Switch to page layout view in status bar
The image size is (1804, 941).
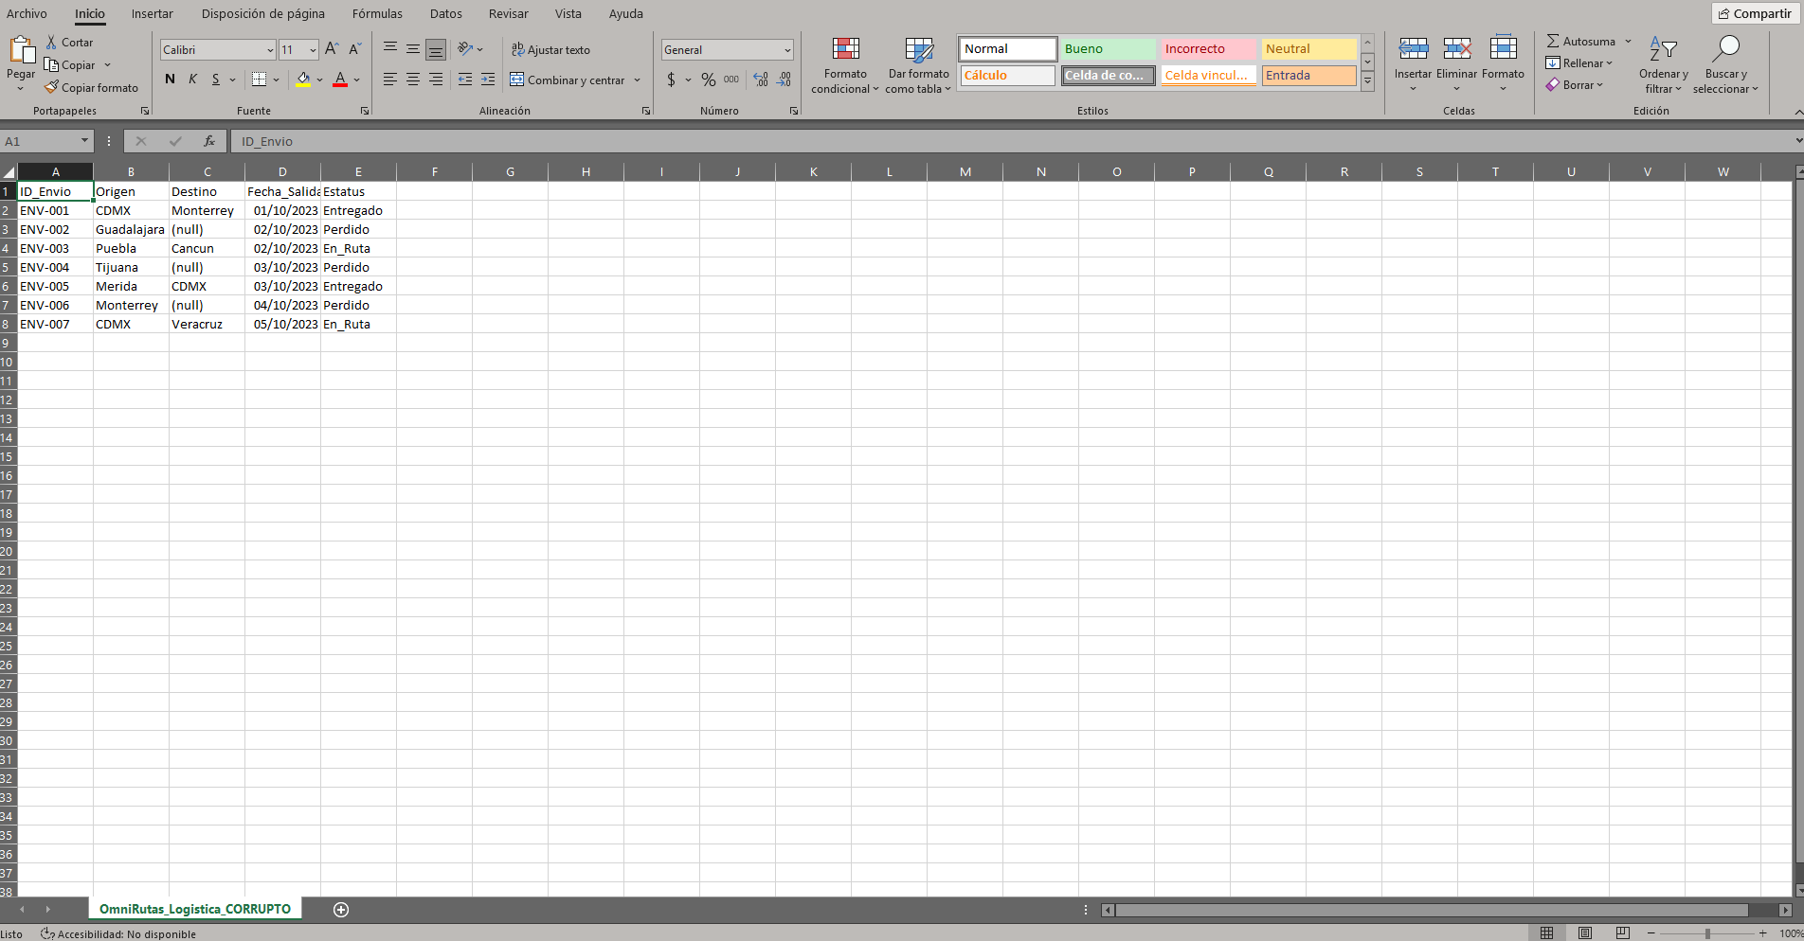pos(1585,933)
